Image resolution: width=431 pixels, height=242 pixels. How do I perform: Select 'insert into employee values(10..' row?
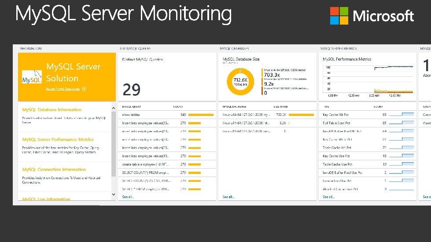coord(167,156)
